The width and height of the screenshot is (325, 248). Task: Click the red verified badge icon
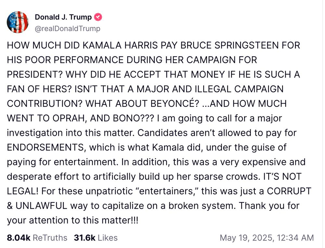pyautogui.click(x=98, y=17)
